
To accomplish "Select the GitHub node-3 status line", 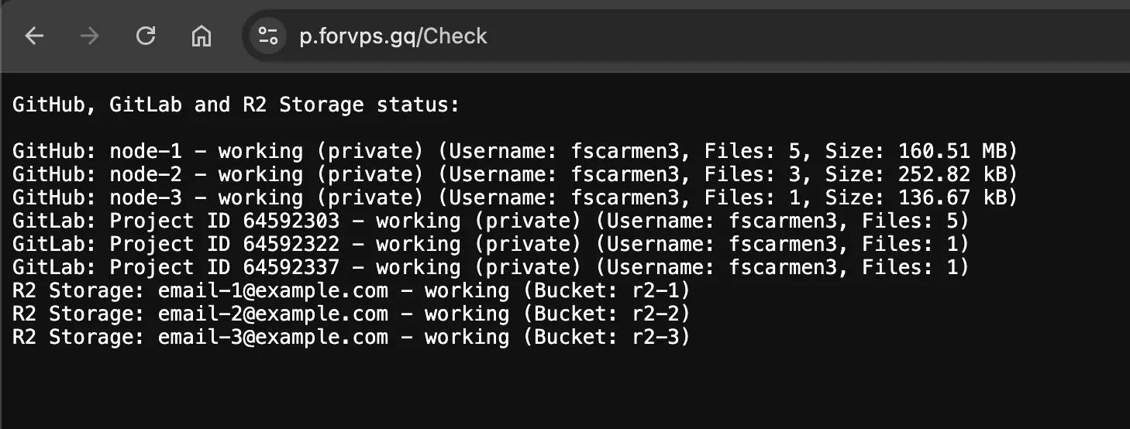I will (515, 197).
